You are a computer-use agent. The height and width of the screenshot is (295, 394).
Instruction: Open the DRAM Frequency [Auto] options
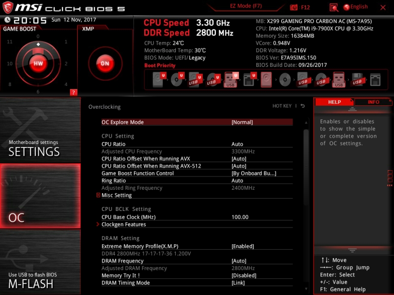197,261
